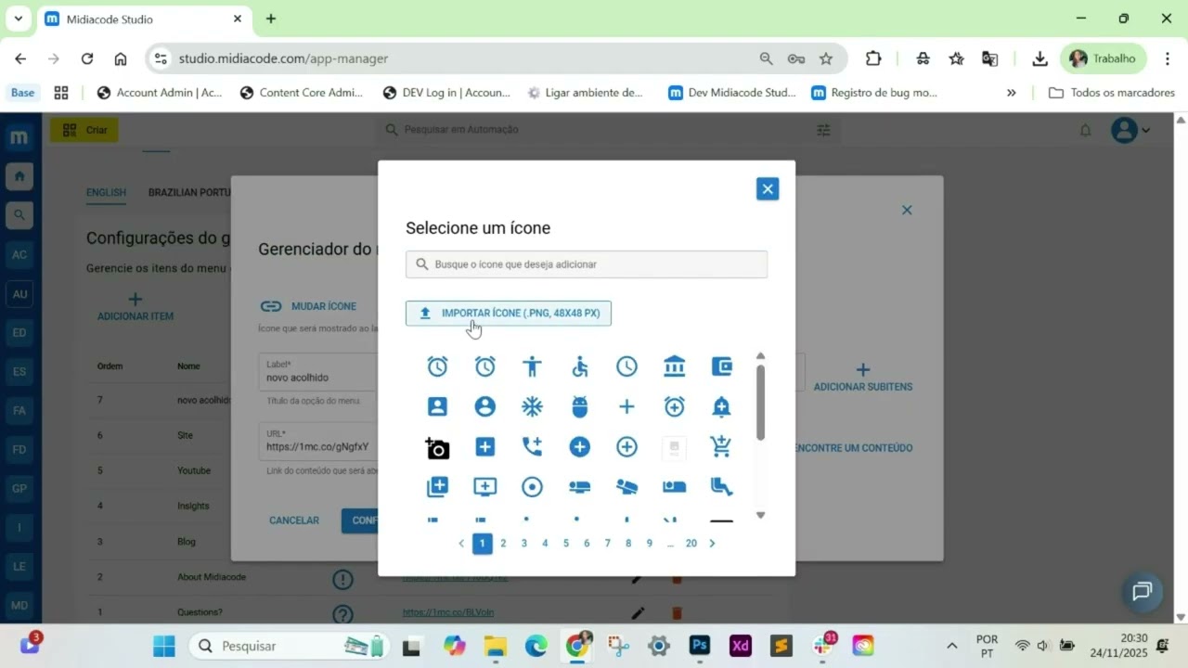The height and width of the screenshot is (668, 1188).
Task: Open the ES item in left sidebar
Action: (19, 372)
